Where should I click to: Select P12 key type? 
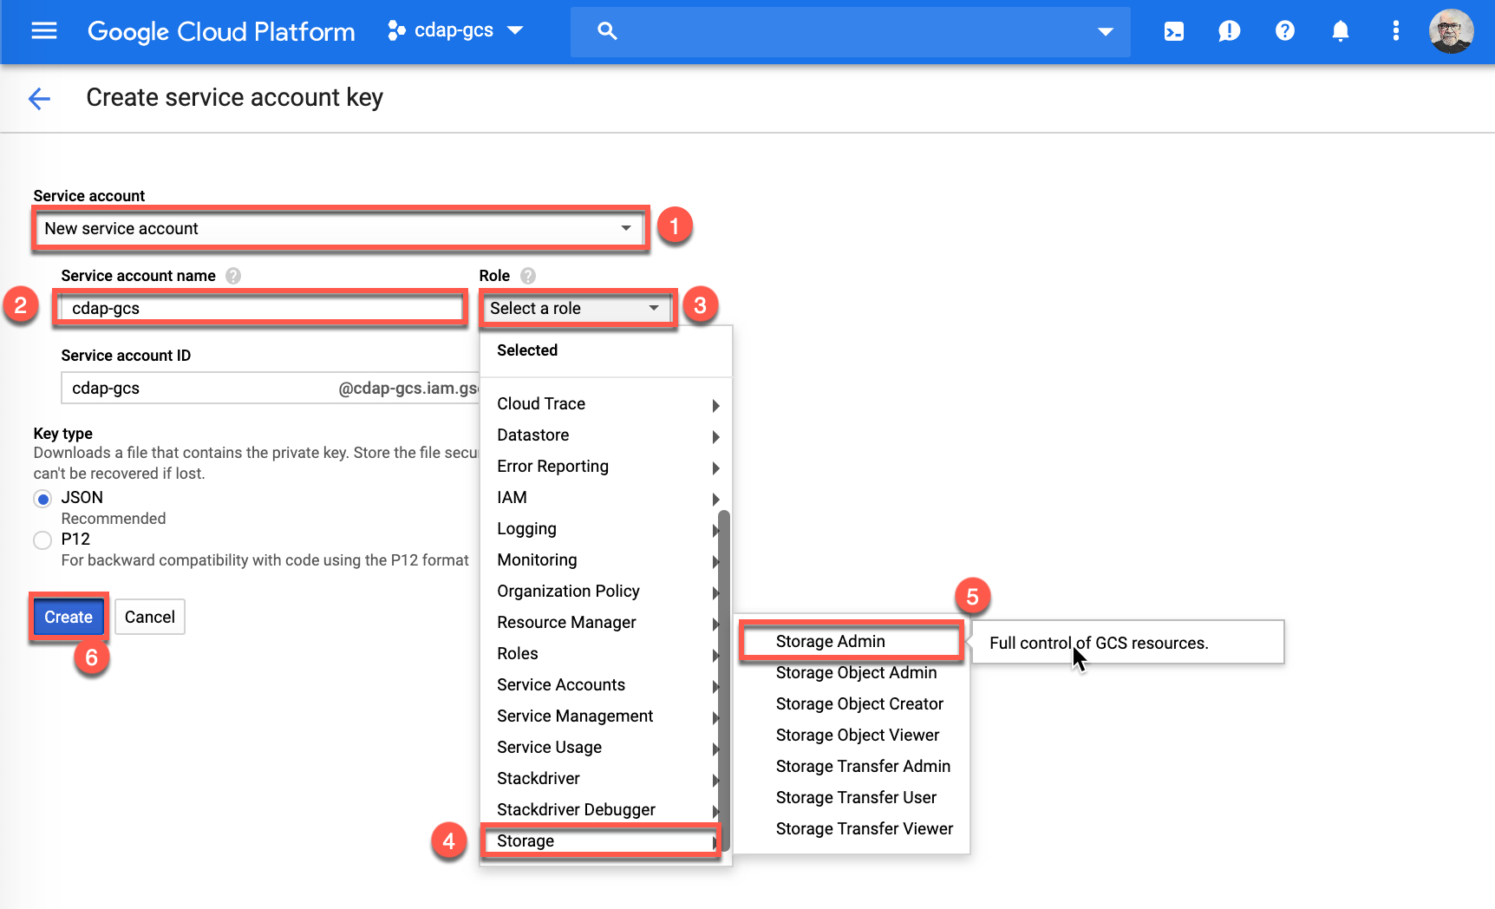[42, 540]
